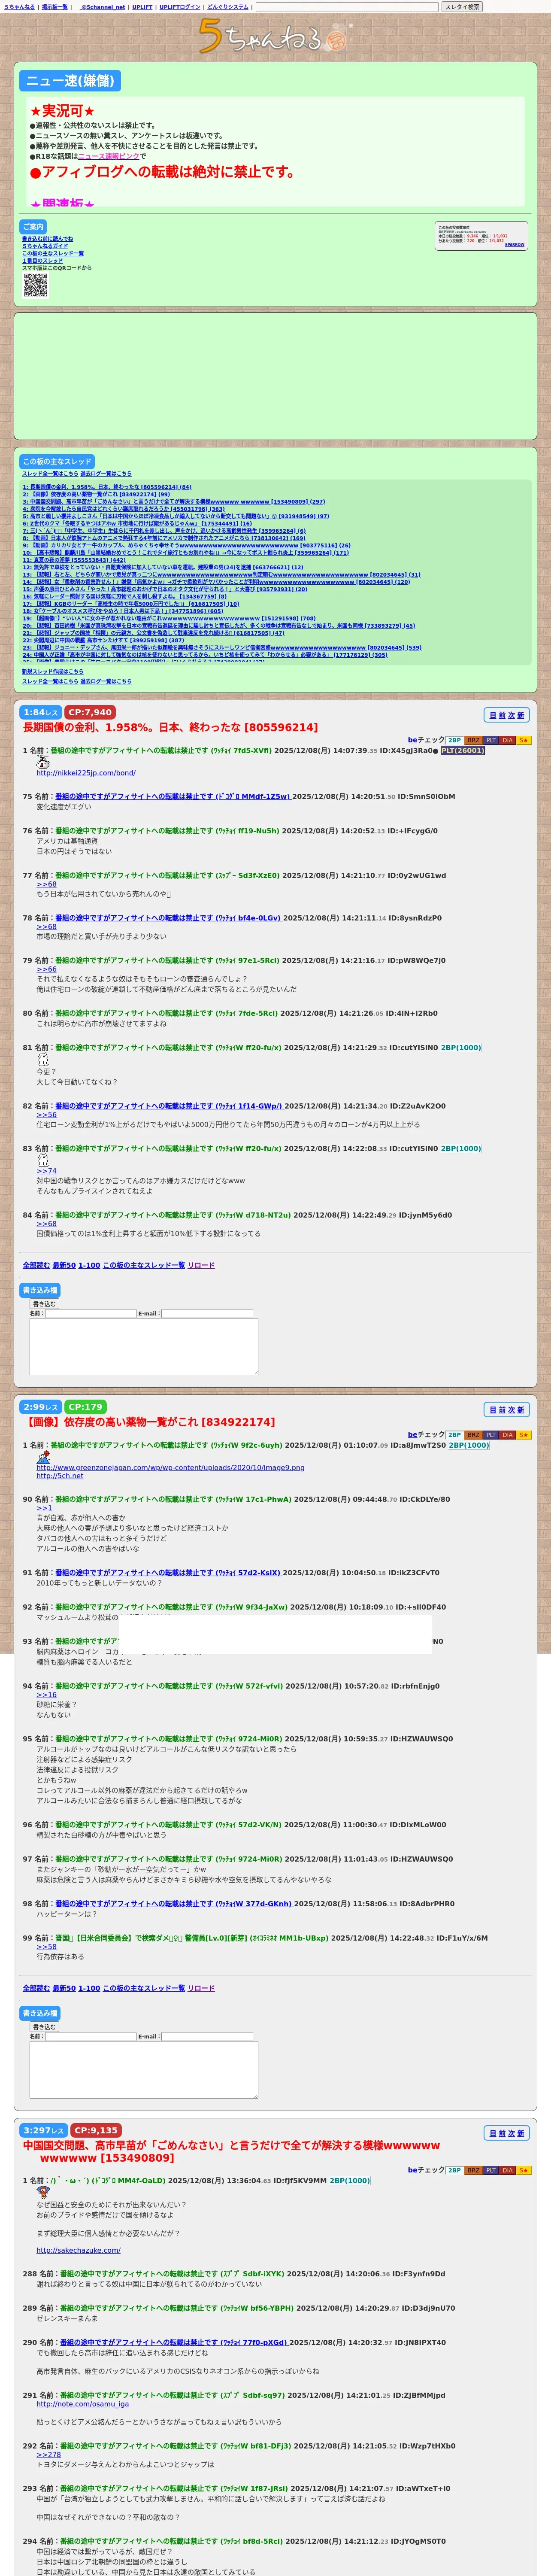Screen dimensions: 551x2576
Task: Open 長期国債の金利 thread title heading
Action: pyautogui.click(x=170, y=728)
